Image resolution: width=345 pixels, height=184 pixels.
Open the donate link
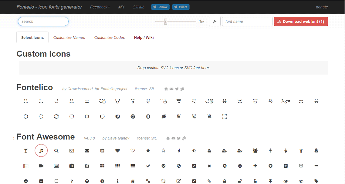point(322,7)
